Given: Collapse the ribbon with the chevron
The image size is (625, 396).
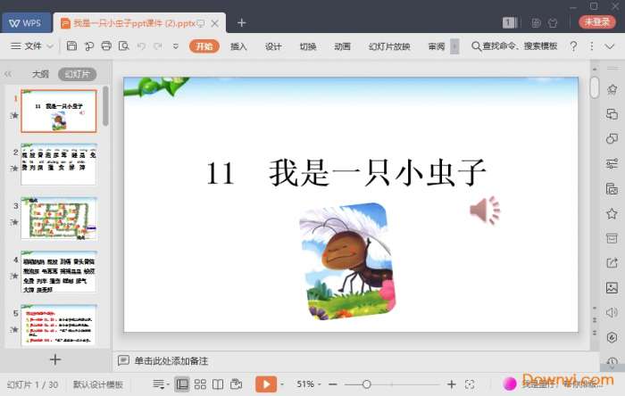Looking at the screenshot, I should [610, 46].
